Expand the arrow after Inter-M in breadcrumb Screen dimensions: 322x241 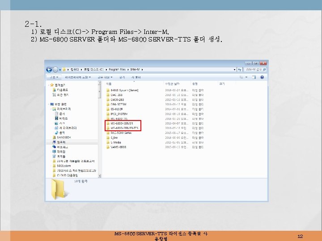coord(142,70)
